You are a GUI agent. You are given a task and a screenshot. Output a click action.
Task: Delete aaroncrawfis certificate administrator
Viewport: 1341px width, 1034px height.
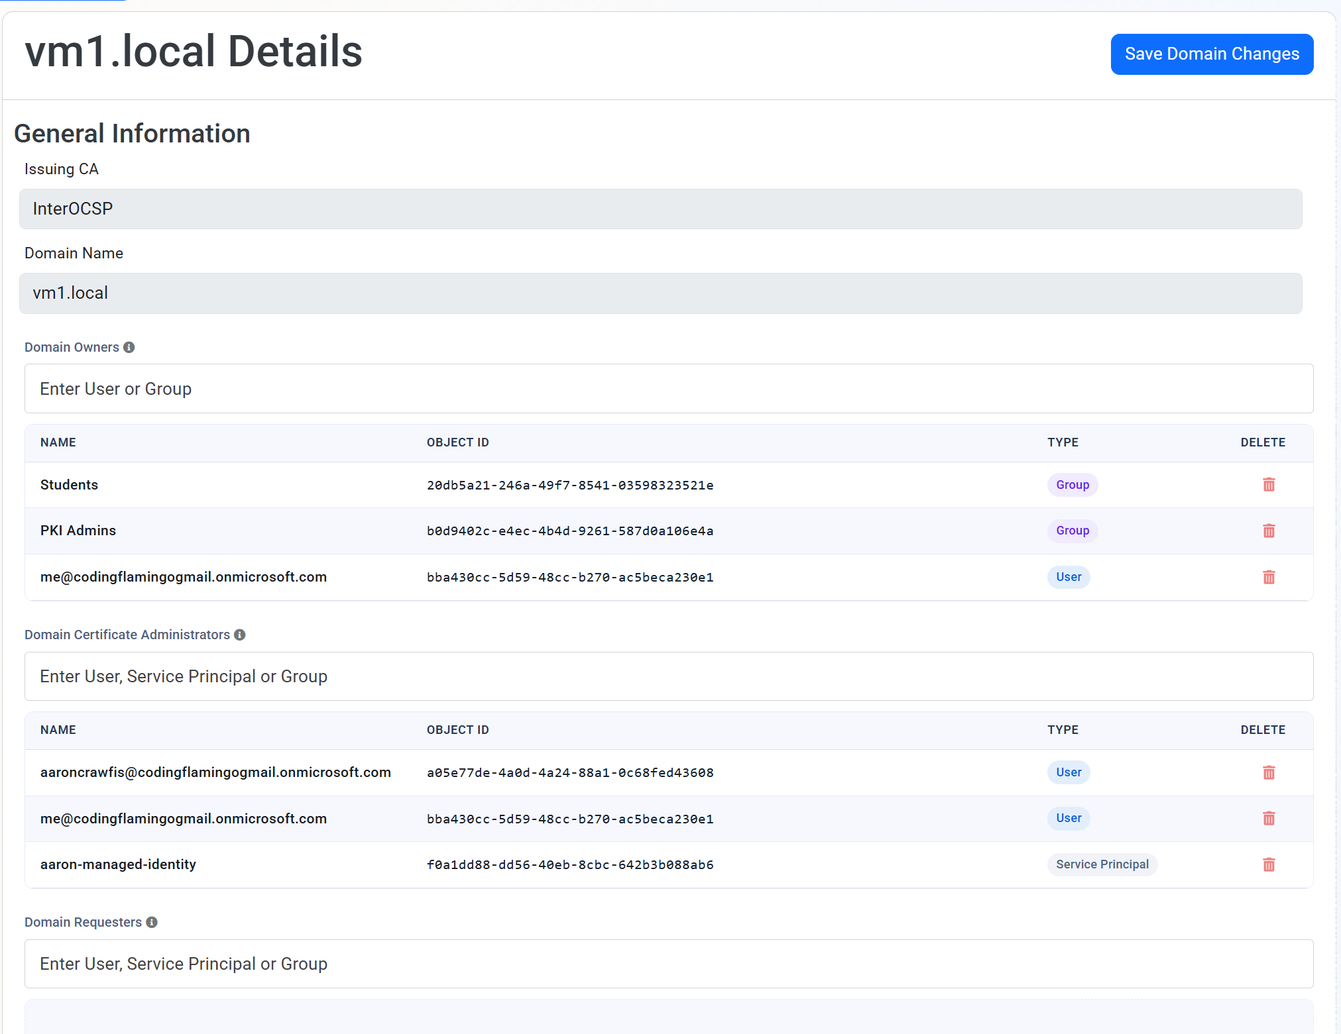(1269, 772)
